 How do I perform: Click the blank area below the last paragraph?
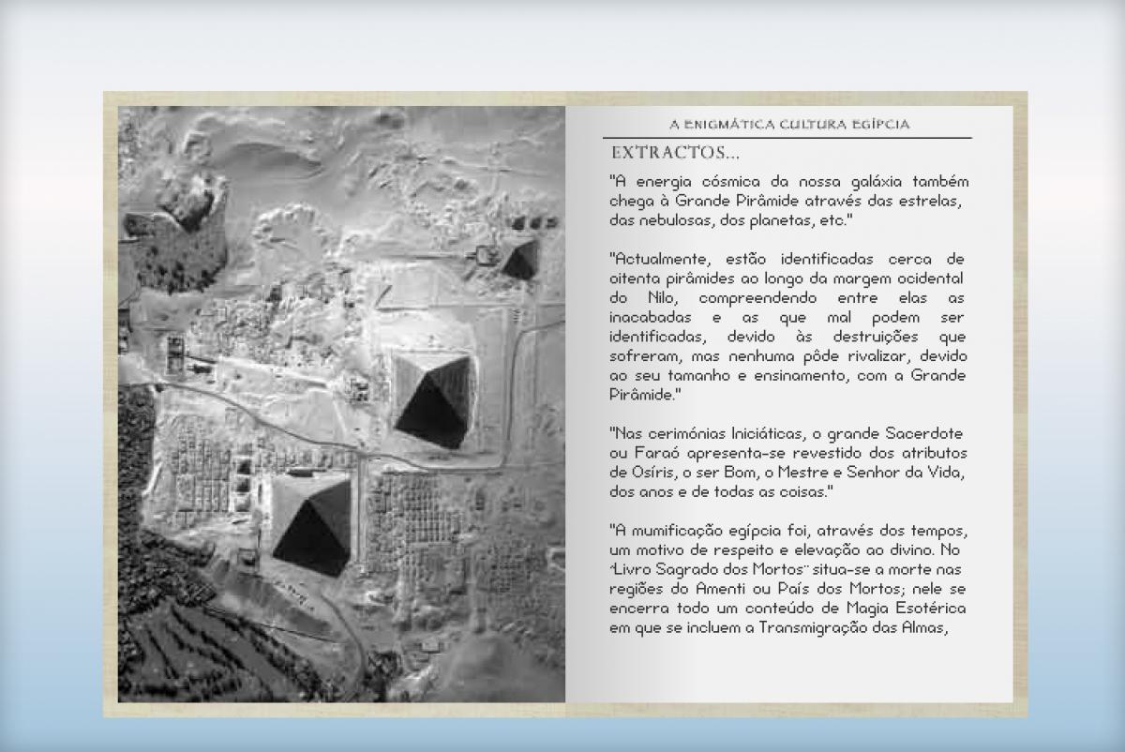pos(787,670)
